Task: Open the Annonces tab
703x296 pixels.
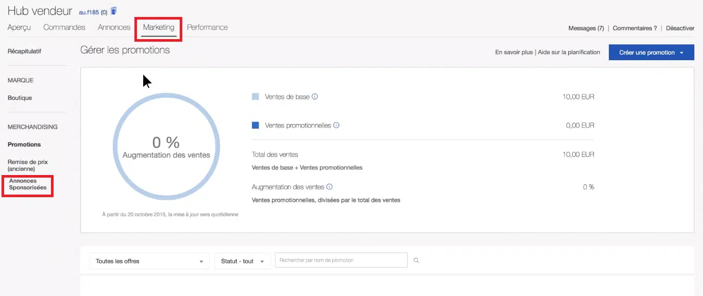Action: 114,27
